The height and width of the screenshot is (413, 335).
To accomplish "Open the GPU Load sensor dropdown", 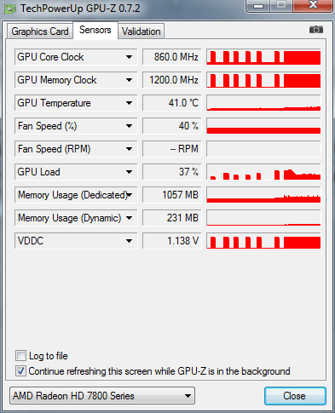I will 129,172.
